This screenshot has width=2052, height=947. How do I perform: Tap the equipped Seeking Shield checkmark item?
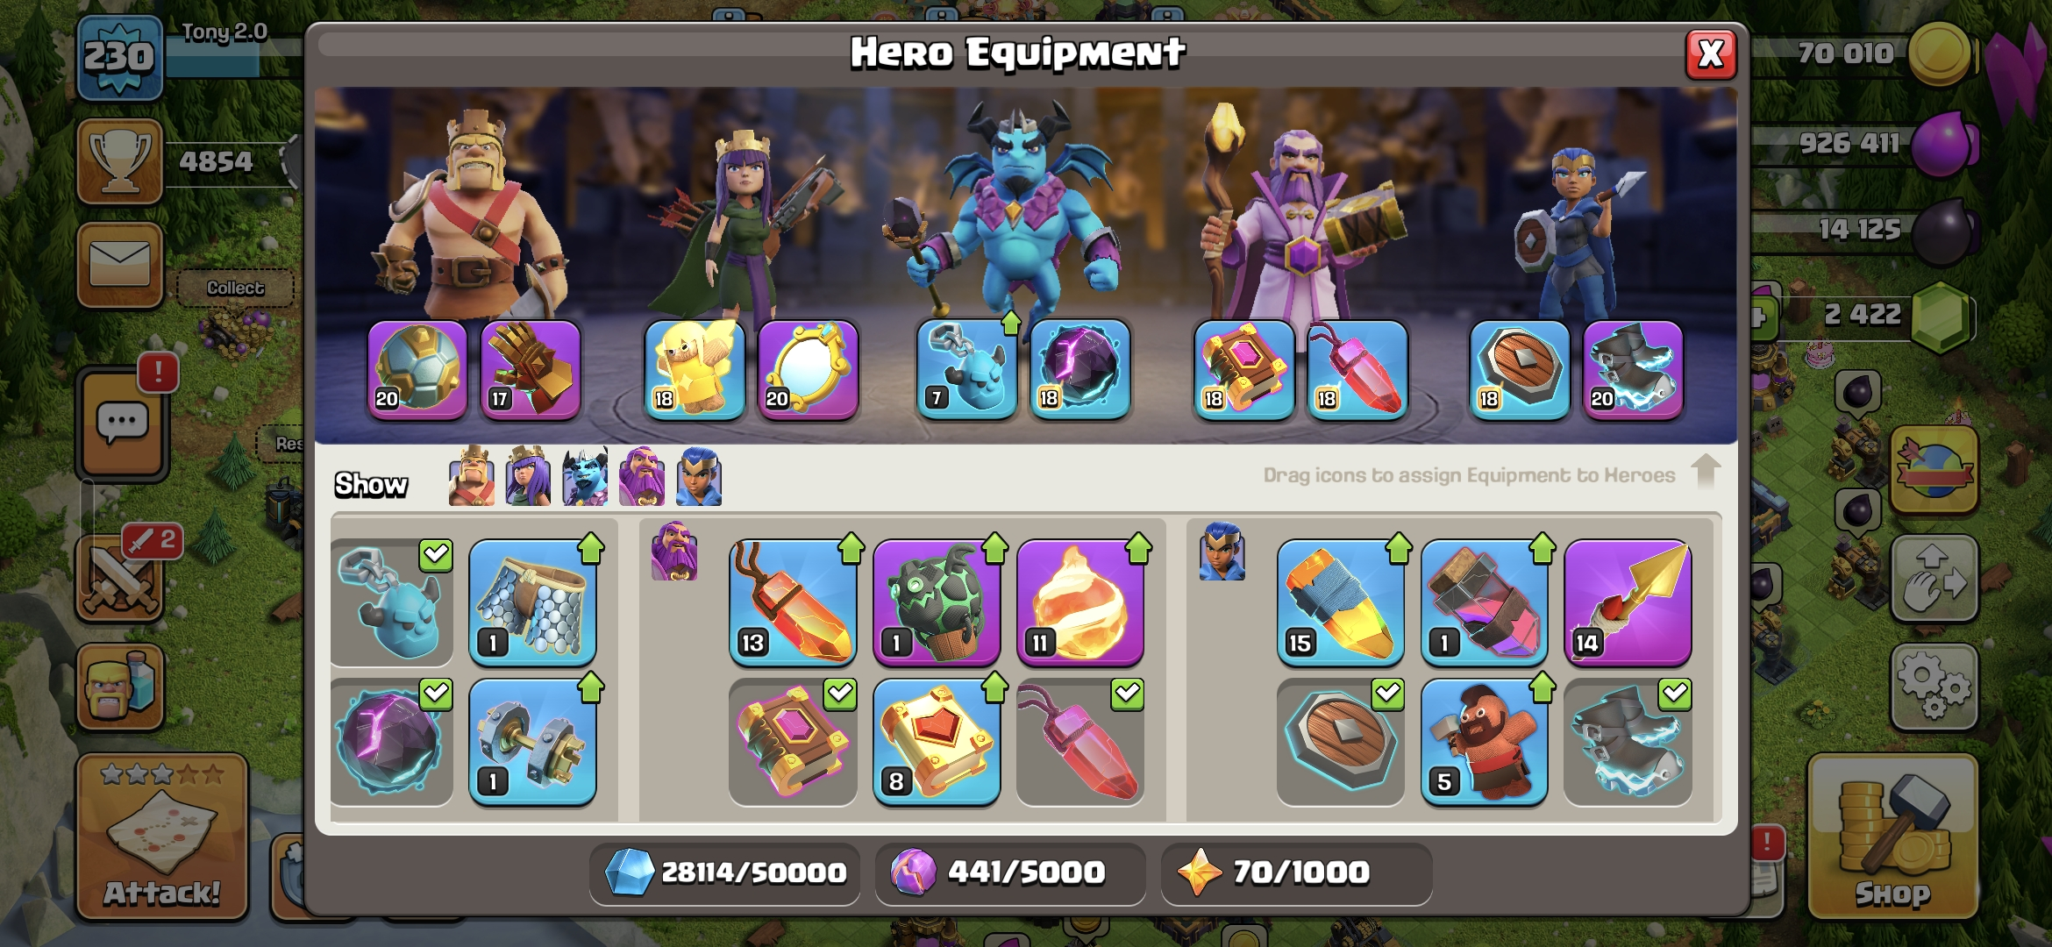point(1340,742)
